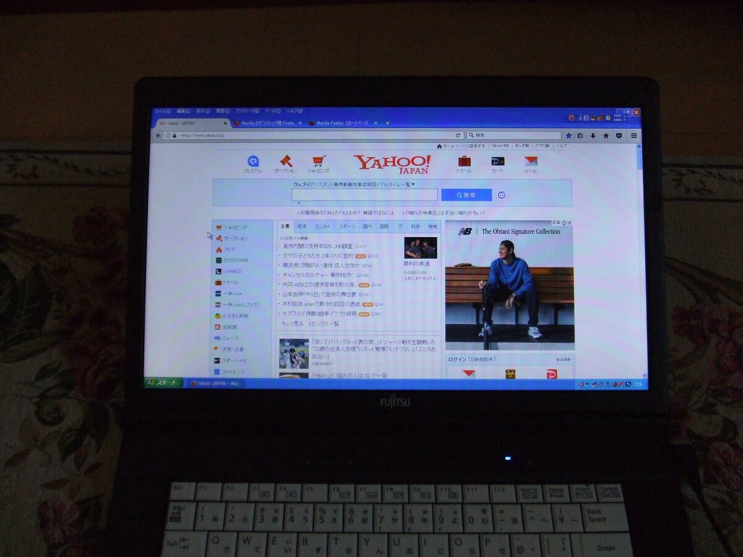Select the IT news tab

click(x=400, y=227)
